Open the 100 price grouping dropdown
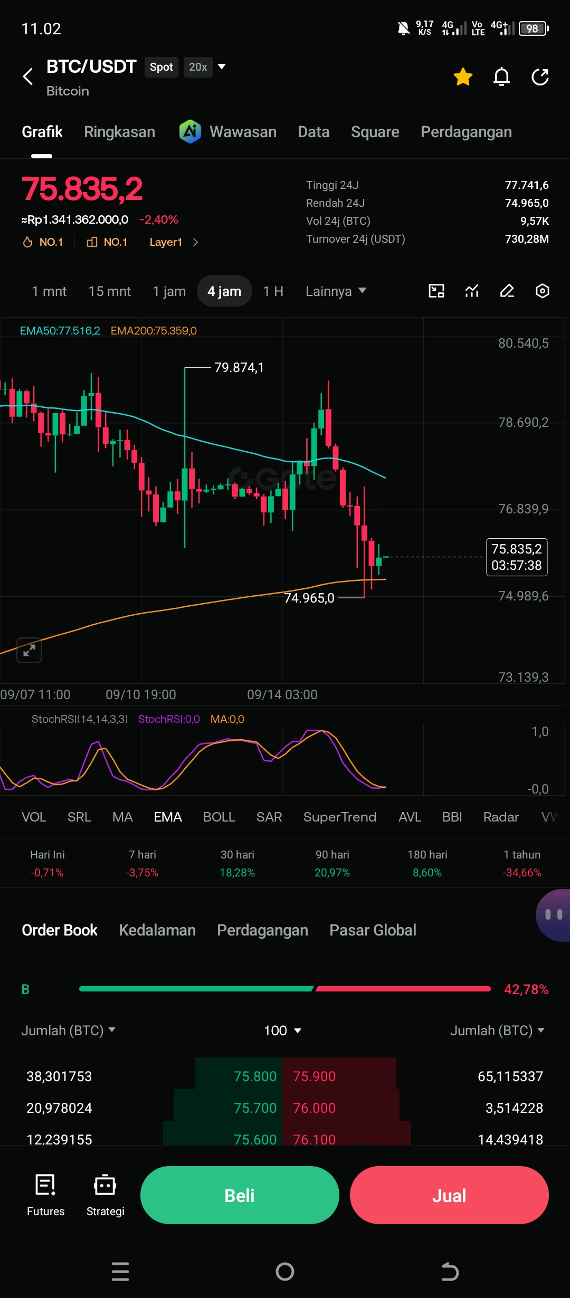The height and width of the screenshot is (1298, 570). coord(282,1030)
